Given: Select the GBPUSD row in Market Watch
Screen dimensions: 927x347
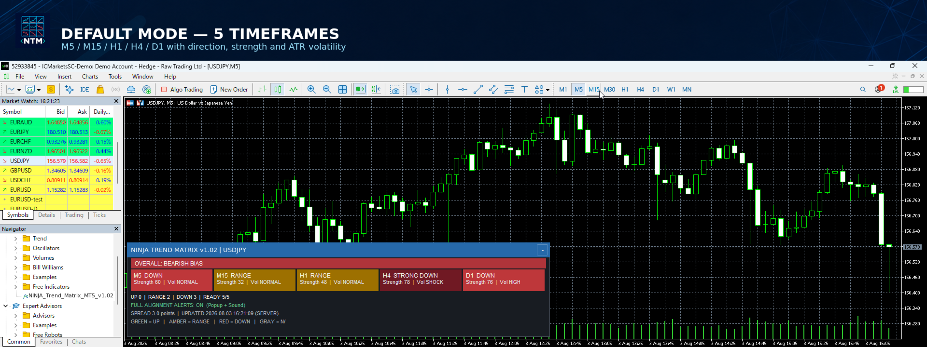Looking at the screenshot, I should pyautogui.click(x=56, y=171).
